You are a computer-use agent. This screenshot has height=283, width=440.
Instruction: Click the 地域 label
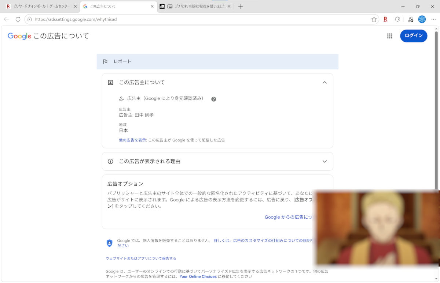(x=123, y=125)
